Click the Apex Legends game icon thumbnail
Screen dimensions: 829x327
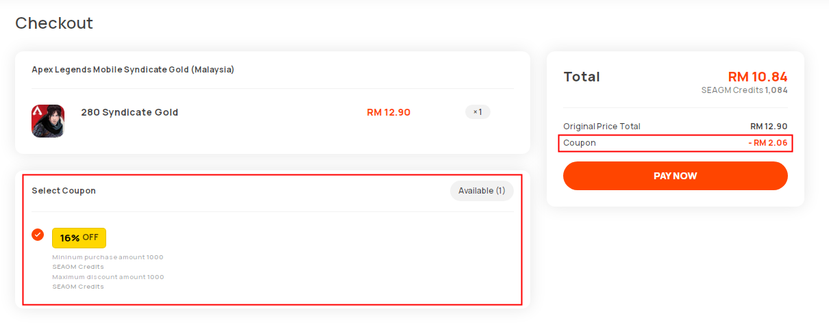(x=48, y=121)
